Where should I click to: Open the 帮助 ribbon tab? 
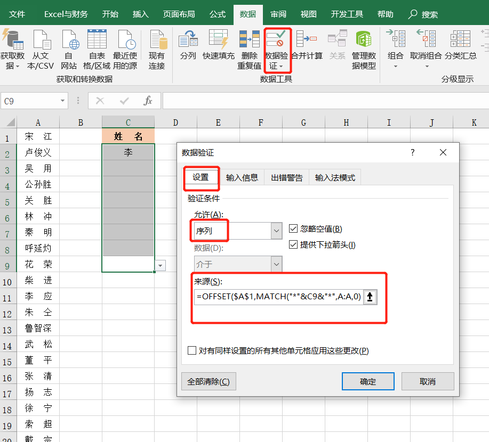click(x=385, y=14)
